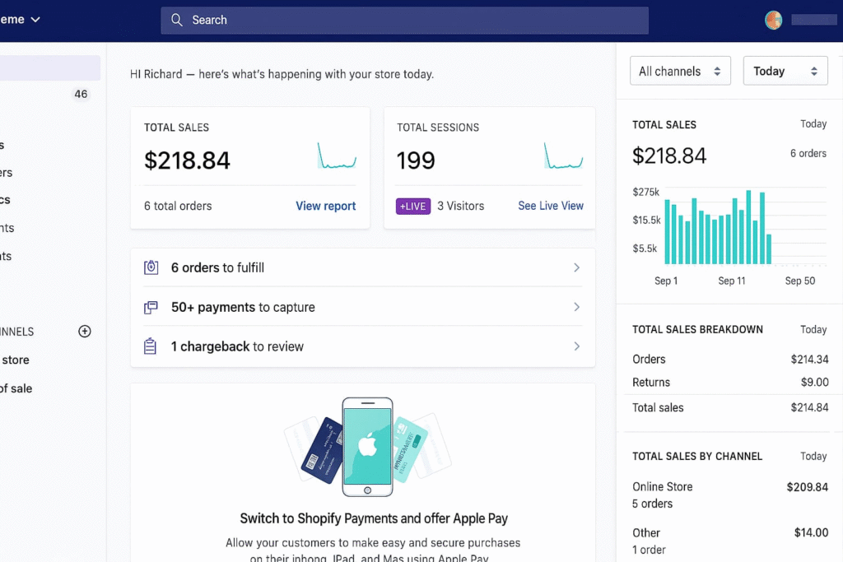The height and width of the screenshot is (562, 843).
Task: Click the user avatar in top bar
Action: point(773,21)
